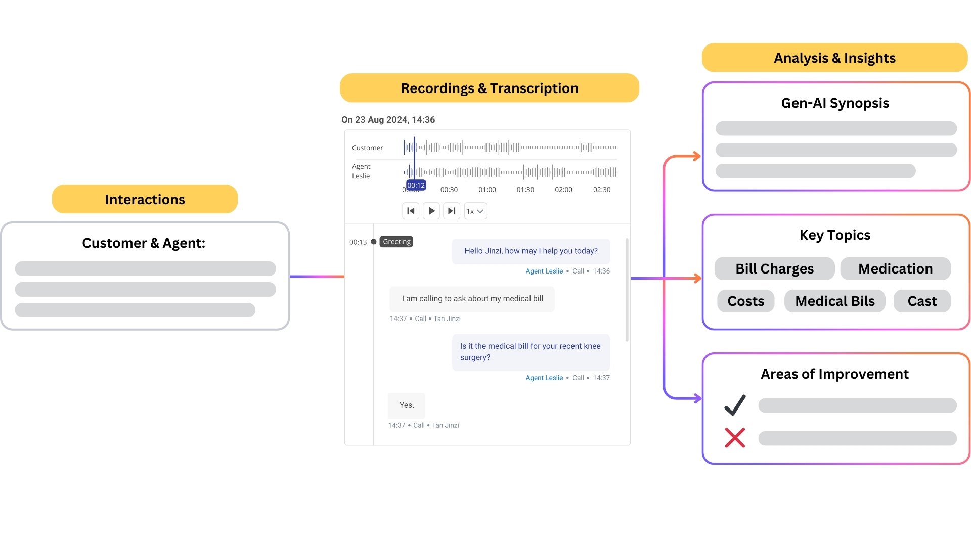The image size is (971, 546).
Task: Select the "Medication" topic chip
Action: [895, 268]
